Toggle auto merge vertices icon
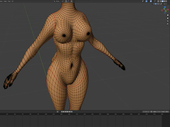Viewport: 170px width, 127px height. (x=161, y=4)
